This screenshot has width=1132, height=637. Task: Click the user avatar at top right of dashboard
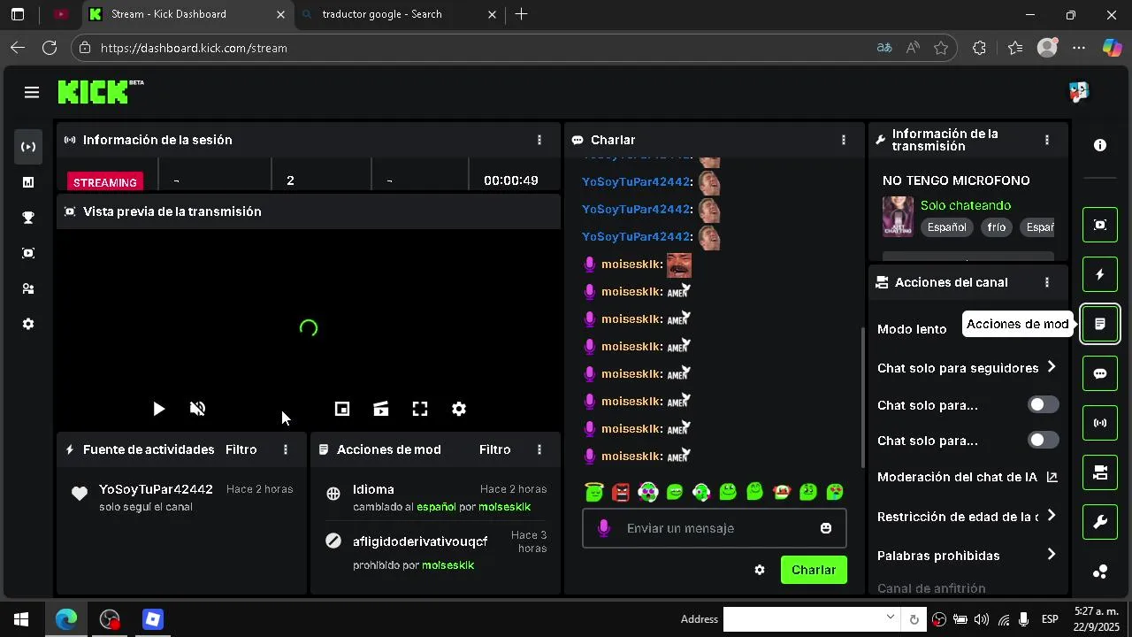click(x=1079, y=92)
